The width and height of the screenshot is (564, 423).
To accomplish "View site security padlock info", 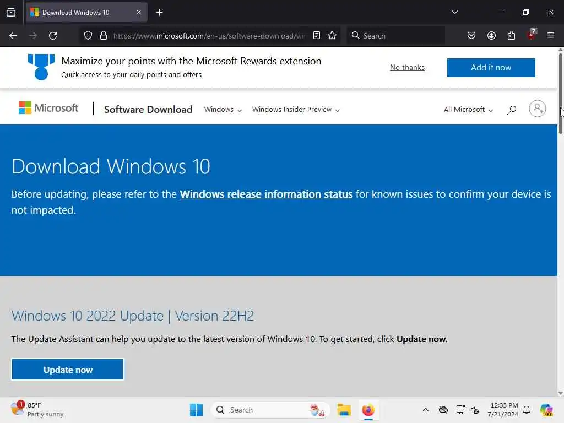I will click(104, 36).
